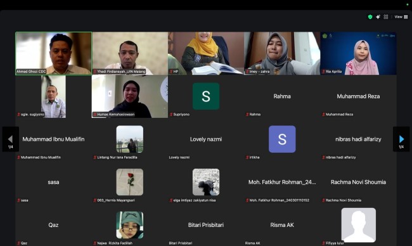
Task: Select Irtikha's purple S avatar tile
Action: point(282,139)
